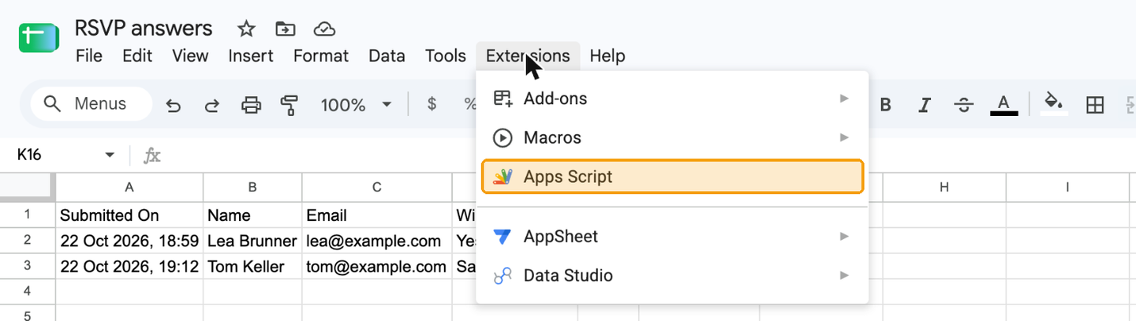Click the Undo arrow
Viewport: 1136px width, 321px height.
(x=174, y=105)
